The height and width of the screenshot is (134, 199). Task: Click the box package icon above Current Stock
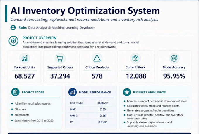coord(135,58)
